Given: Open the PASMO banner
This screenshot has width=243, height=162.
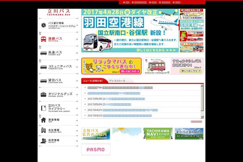Looking at the screenshot, I should pos(96,149).
